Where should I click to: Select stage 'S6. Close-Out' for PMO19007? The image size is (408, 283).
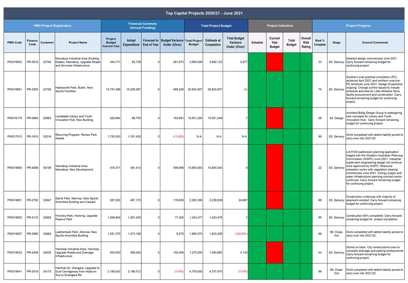pos(336,234)
